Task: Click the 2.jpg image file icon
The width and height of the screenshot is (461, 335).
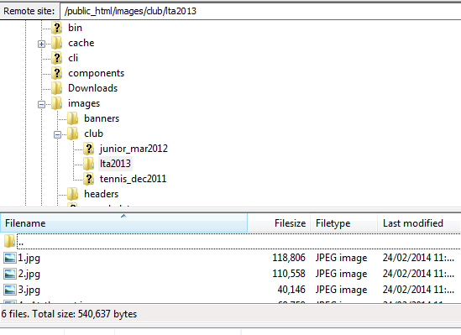Action: (10, 274)
